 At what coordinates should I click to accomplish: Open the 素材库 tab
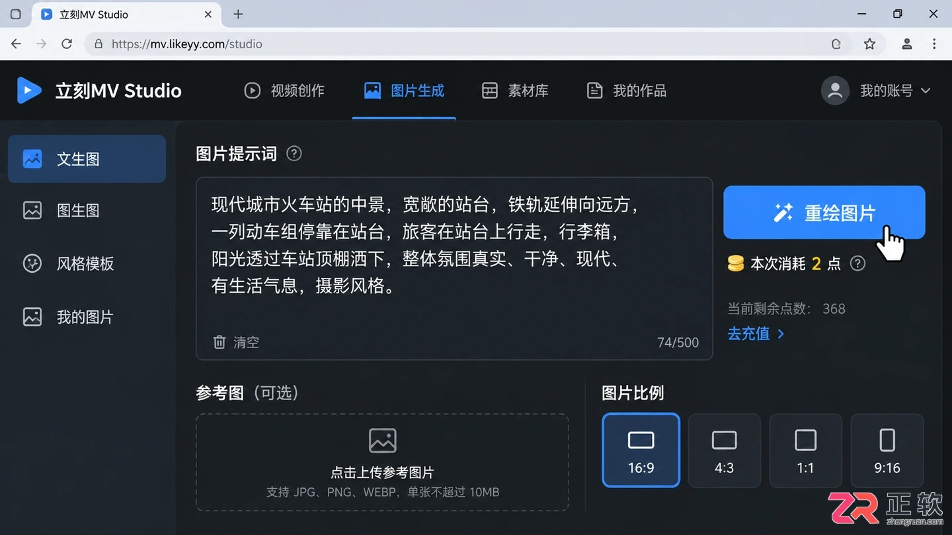(515, 90)
